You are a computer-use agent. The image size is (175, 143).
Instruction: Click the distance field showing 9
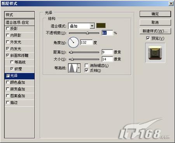point(107,52)
